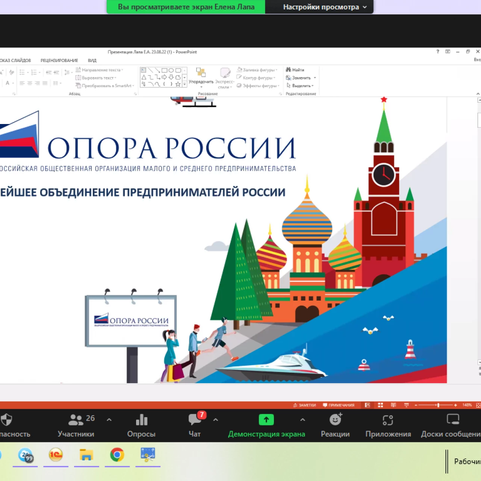Click the 148% zoom level
Screen dimensions: 481x481
coord(467,405)
